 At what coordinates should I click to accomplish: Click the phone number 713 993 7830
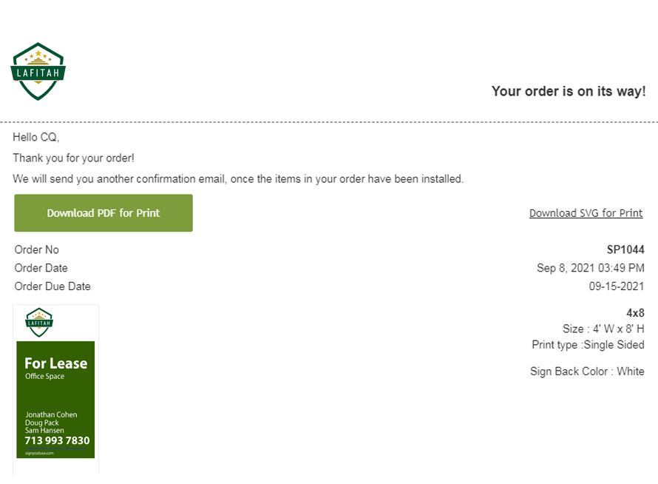point(57,441)
